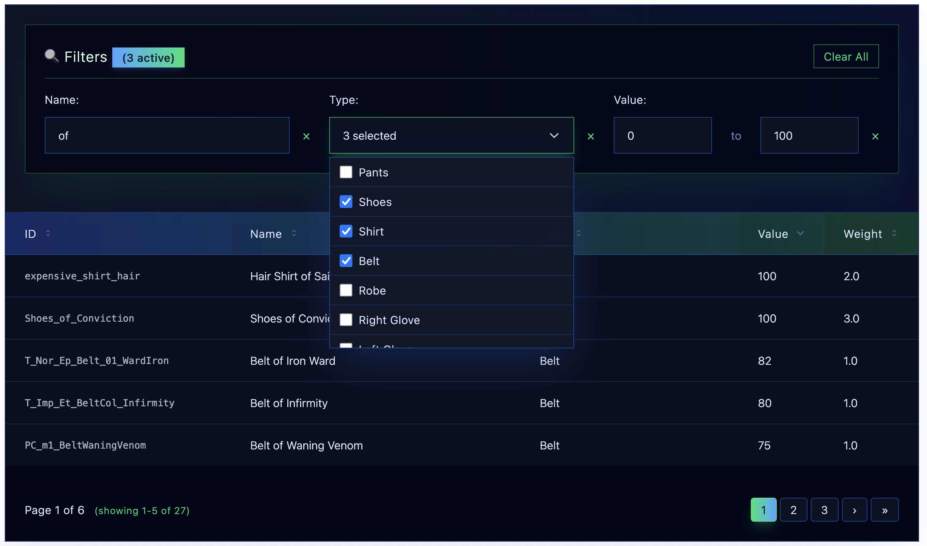This screenshot has height=546, width=927.
Task: Open the showing 1-5 of 27 link
Action: [x=142, y=510]
